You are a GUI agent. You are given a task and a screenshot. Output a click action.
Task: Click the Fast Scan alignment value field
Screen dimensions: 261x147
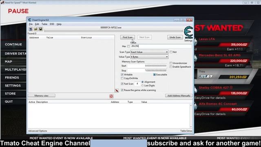click(137, 84)
